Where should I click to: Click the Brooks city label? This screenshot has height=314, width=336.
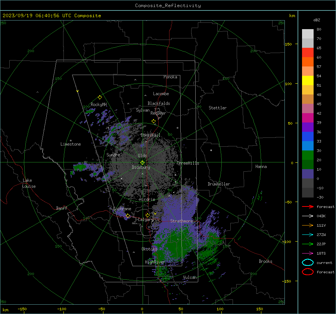pyautogui.click(x=265, y=261)
